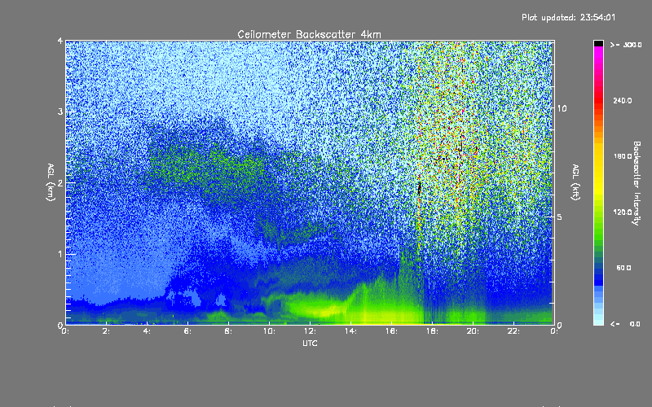Click the "2" tick on AGL (km) axis
The width and height of the screenshot is (652, 407).
pos(60,182)
